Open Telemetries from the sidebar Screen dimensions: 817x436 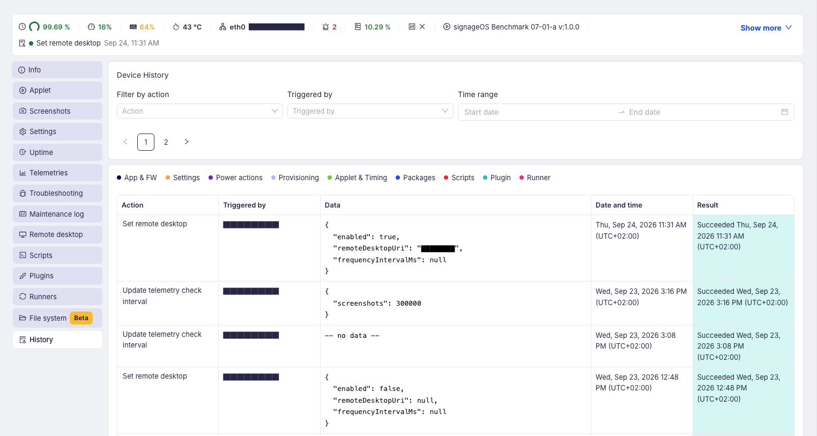tap(57, 173)
